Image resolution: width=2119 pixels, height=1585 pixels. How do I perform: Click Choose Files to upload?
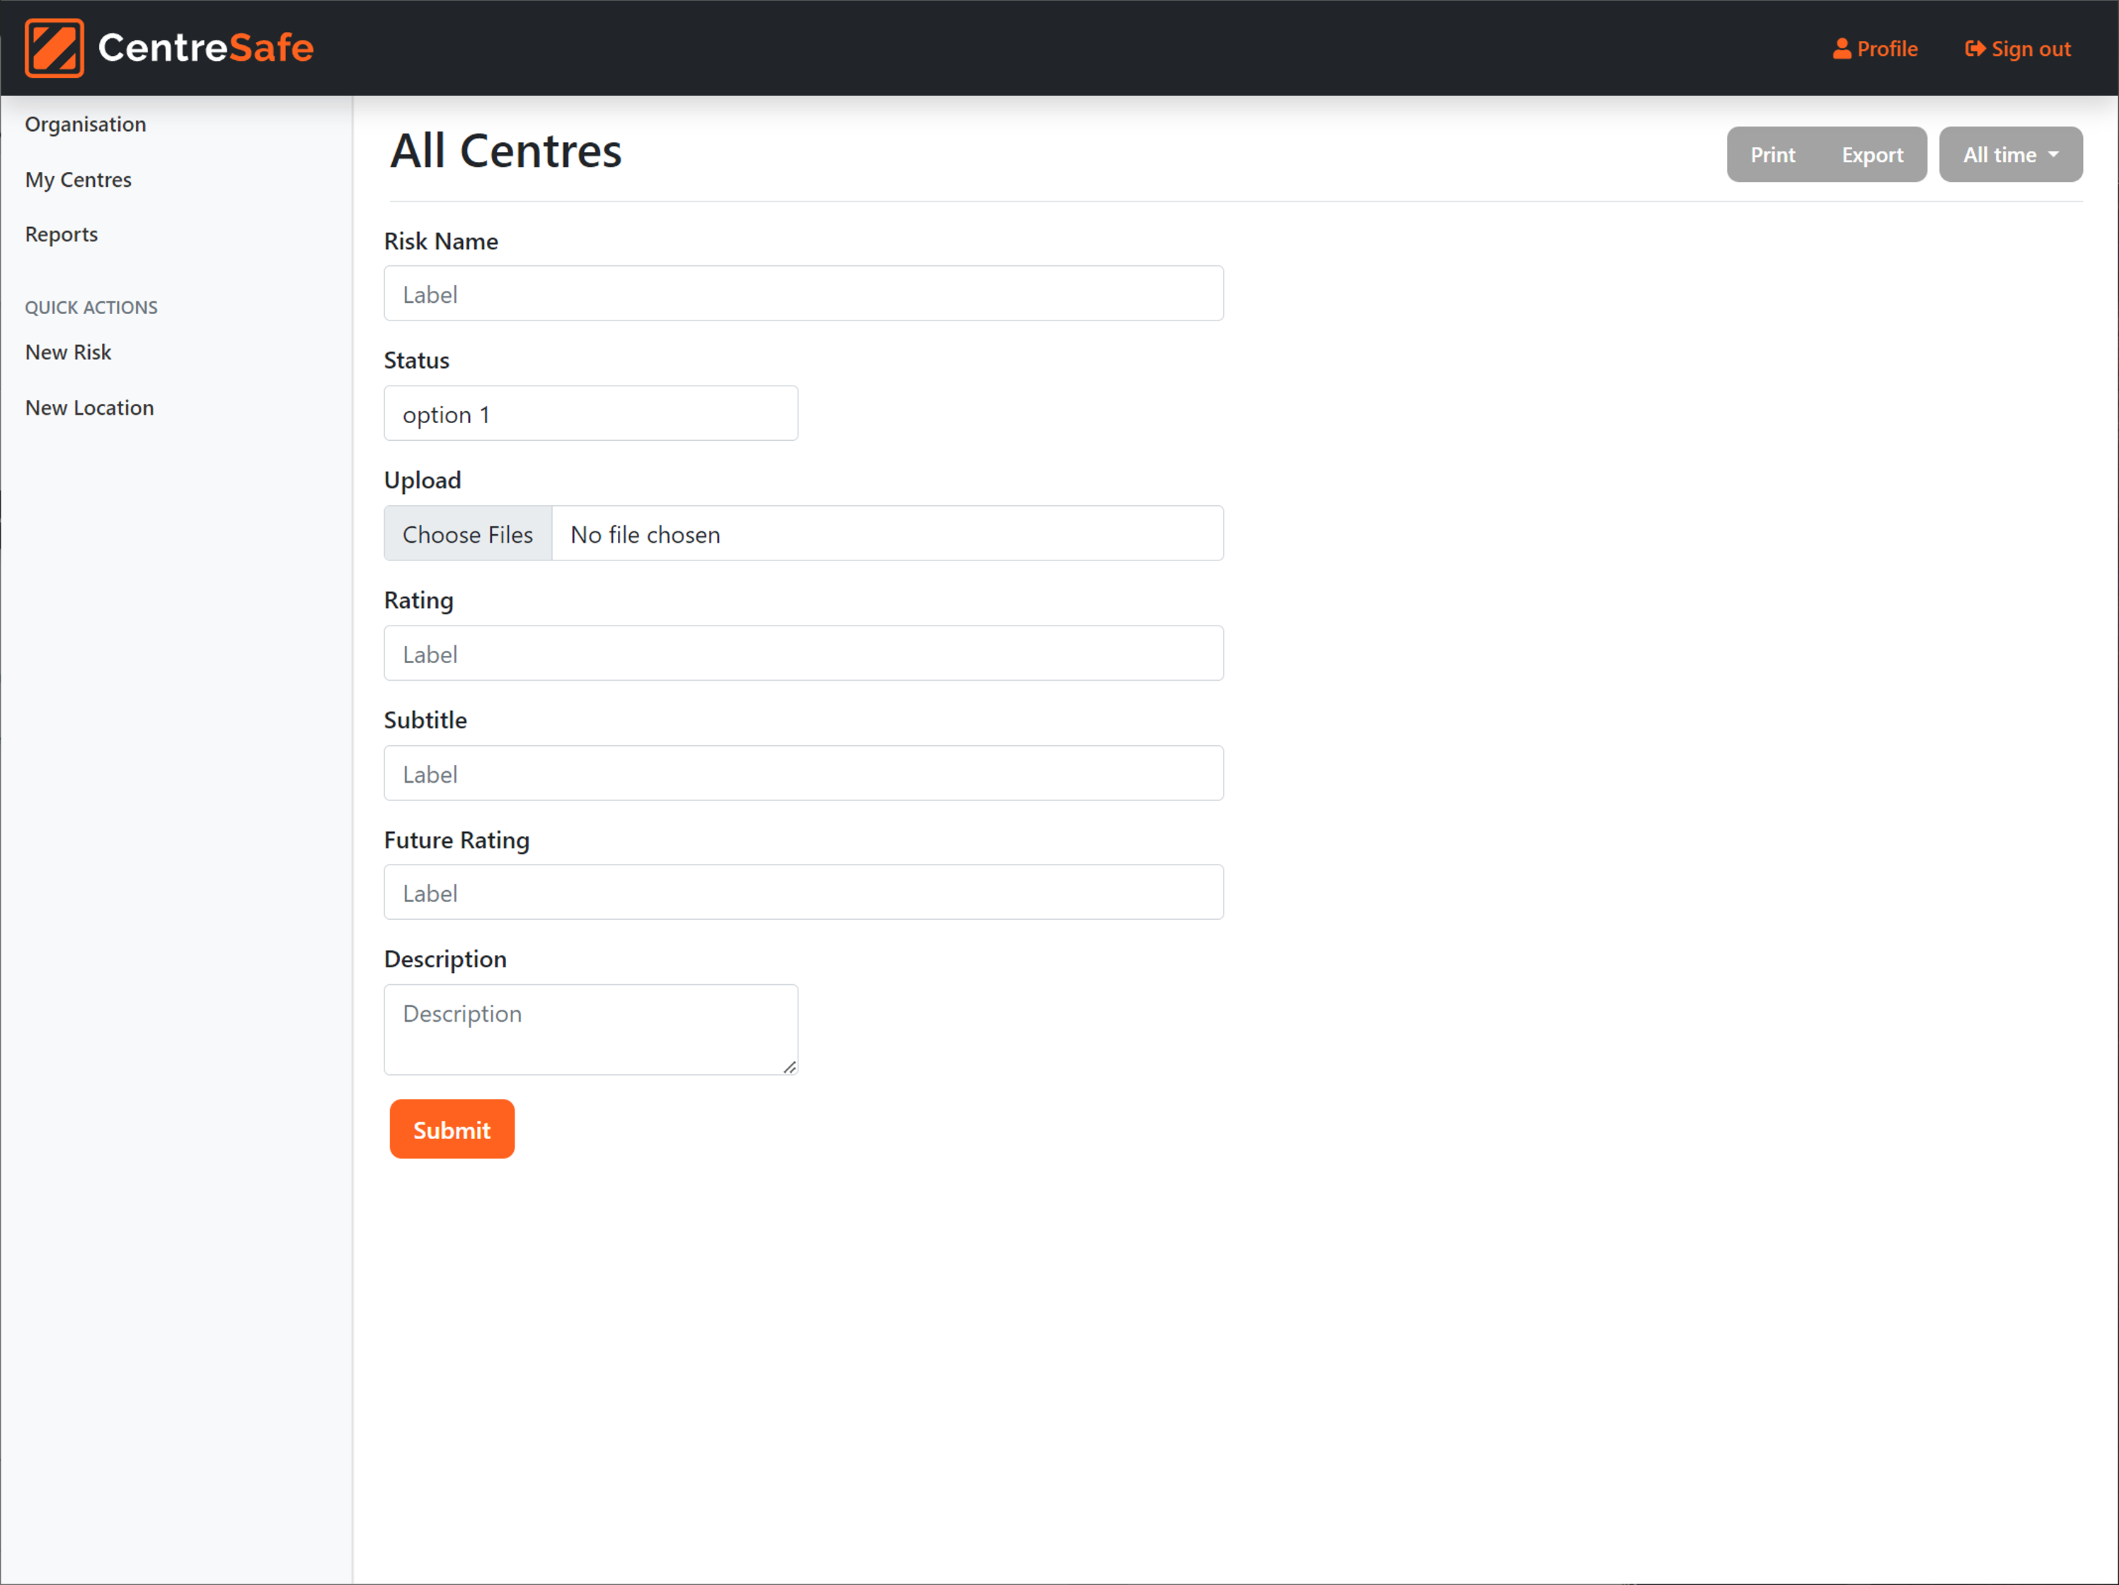[468, 534]
